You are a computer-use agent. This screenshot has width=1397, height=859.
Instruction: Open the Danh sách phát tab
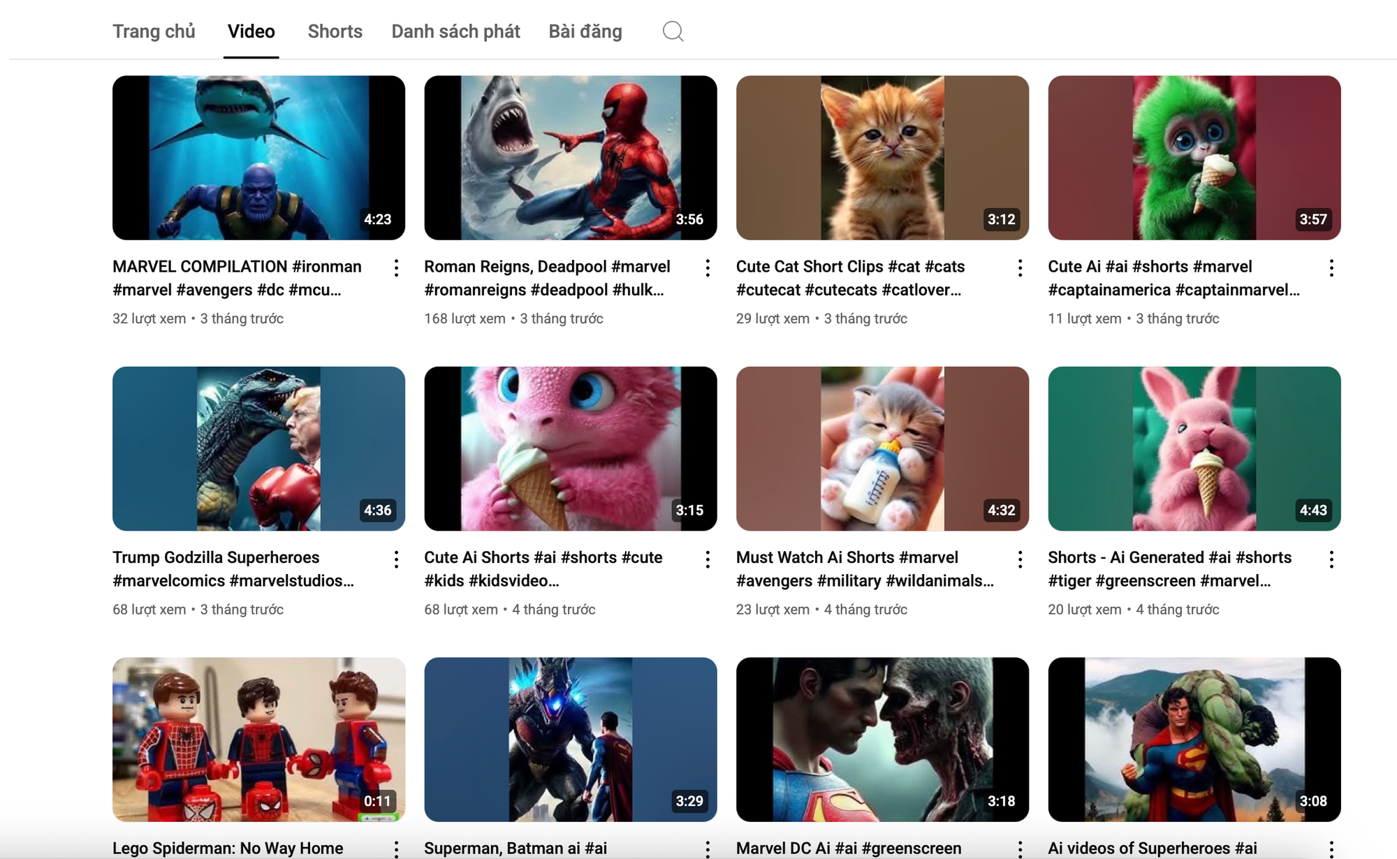click(455, 31)
